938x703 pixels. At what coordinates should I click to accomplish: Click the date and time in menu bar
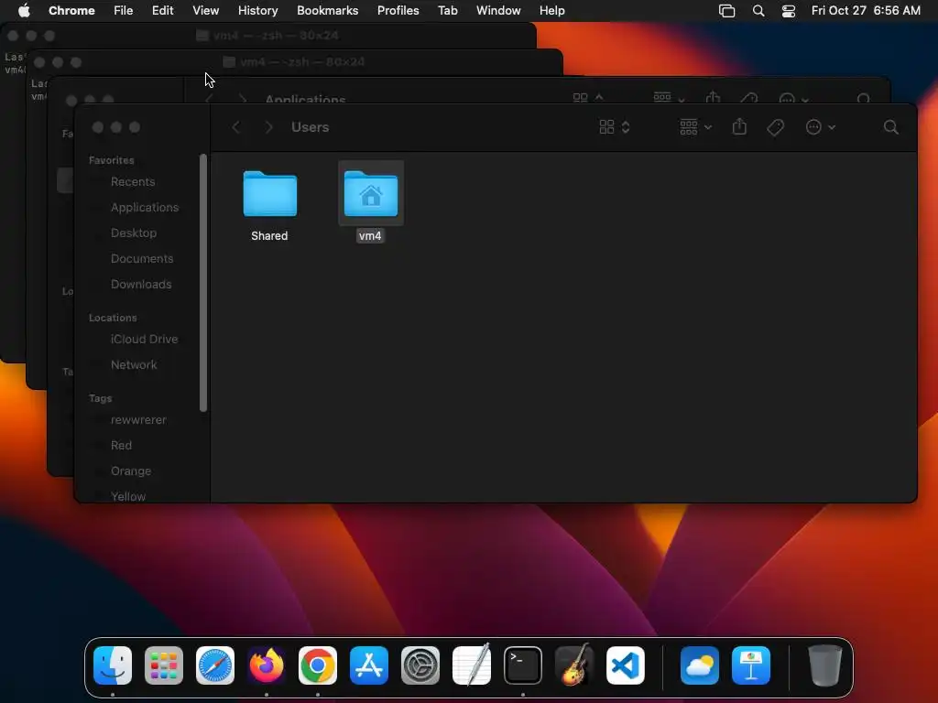866,11
